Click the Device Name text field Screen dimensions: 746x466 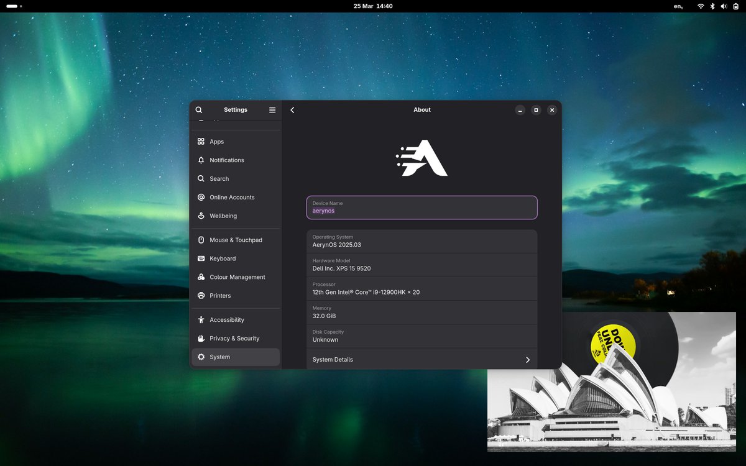[x=422, y=208]
